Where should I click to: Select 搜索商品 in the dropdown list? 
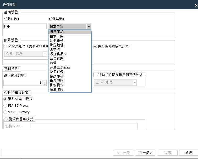(70, 32)
